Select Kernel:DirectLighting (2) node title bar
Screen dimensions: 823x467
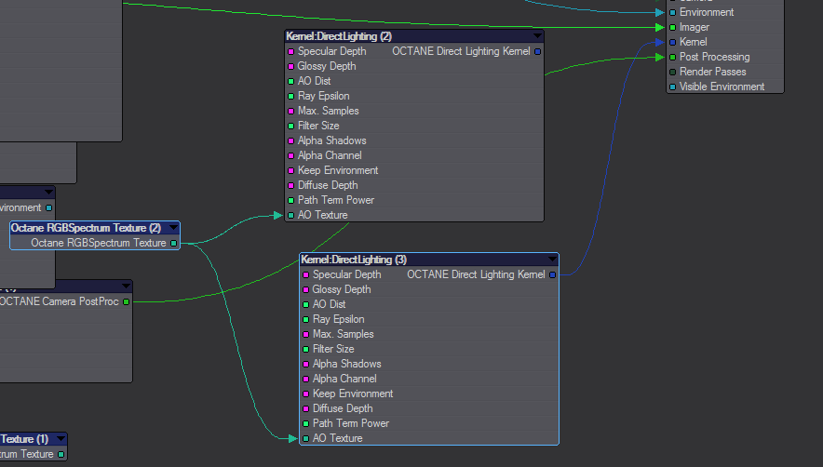pyautogui.click(x=414, y=36)
